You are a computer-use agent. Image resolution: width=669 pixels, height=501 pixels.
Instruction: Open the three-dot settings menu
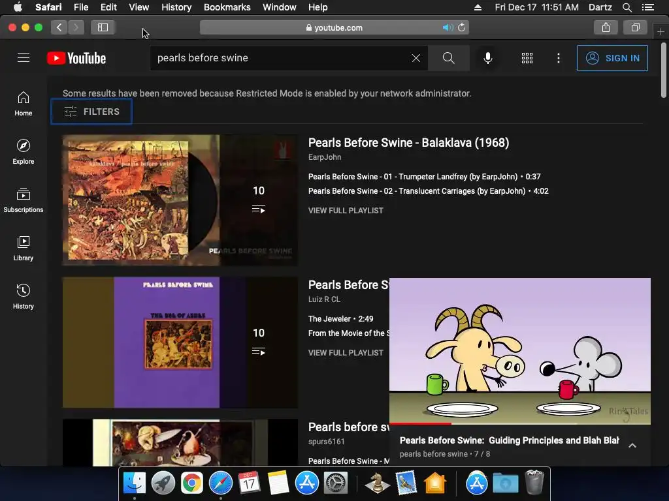[558, 58]
